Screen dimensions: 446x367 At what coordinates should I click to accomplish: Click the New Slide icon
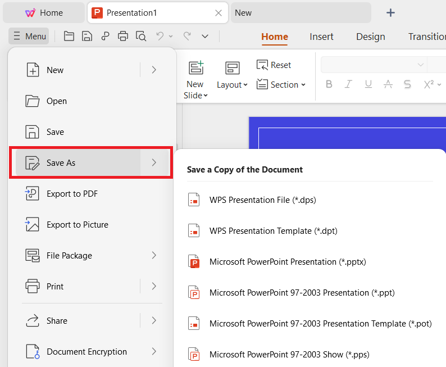tap(196, 67)
